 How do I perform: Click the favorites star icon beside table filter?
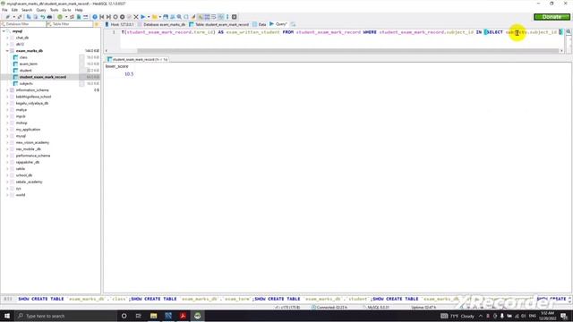click(x=97, y=24)
